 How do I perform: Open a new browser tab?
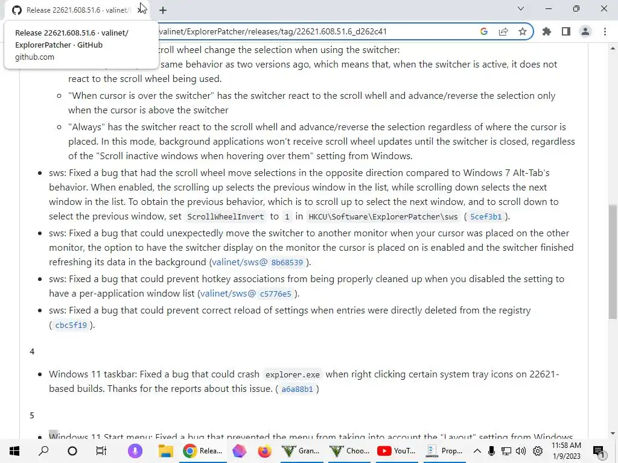[x=163, y=10]
